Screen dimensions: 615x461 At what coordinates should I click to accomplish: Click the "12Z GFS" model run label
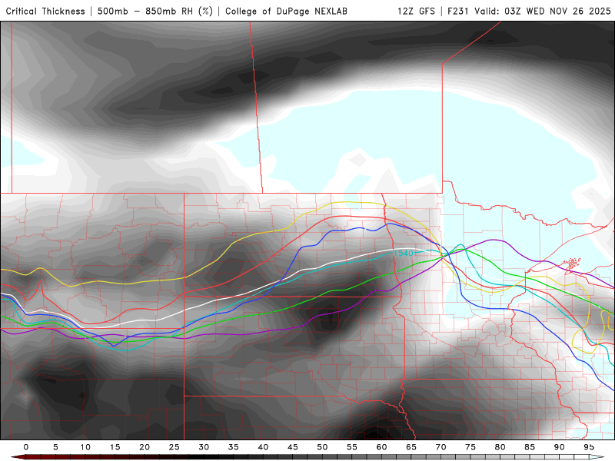[416, 12]
